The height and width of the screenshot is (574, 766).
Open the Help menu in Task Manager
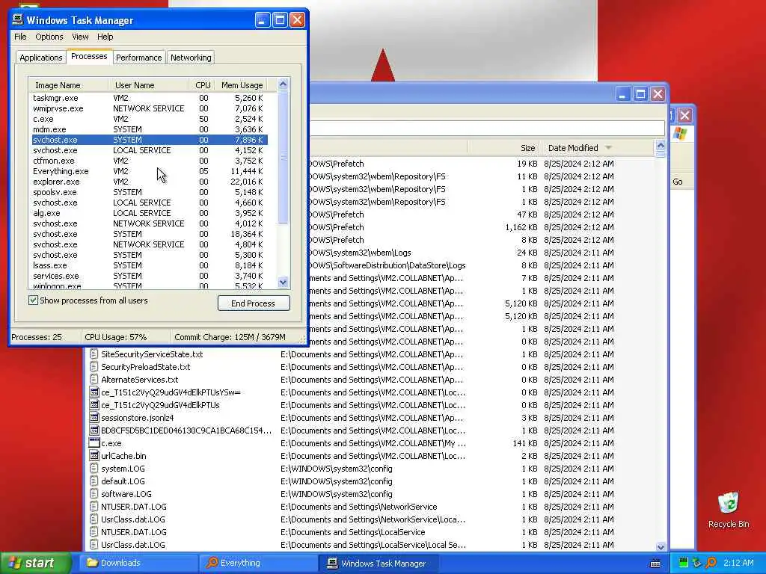105,37
